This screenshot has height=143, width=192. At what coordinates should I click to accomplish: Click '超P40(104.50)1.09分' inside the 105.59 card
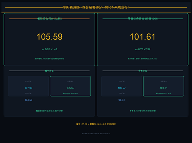click(x=70, y=94)
